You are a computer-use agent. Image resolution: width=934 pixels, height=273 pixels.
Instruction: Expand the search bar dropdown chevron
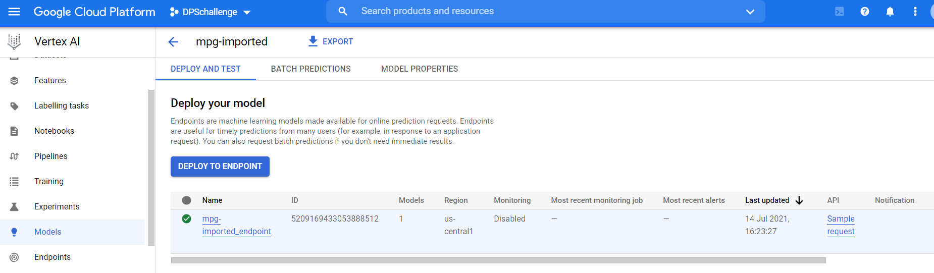point(750,12)
